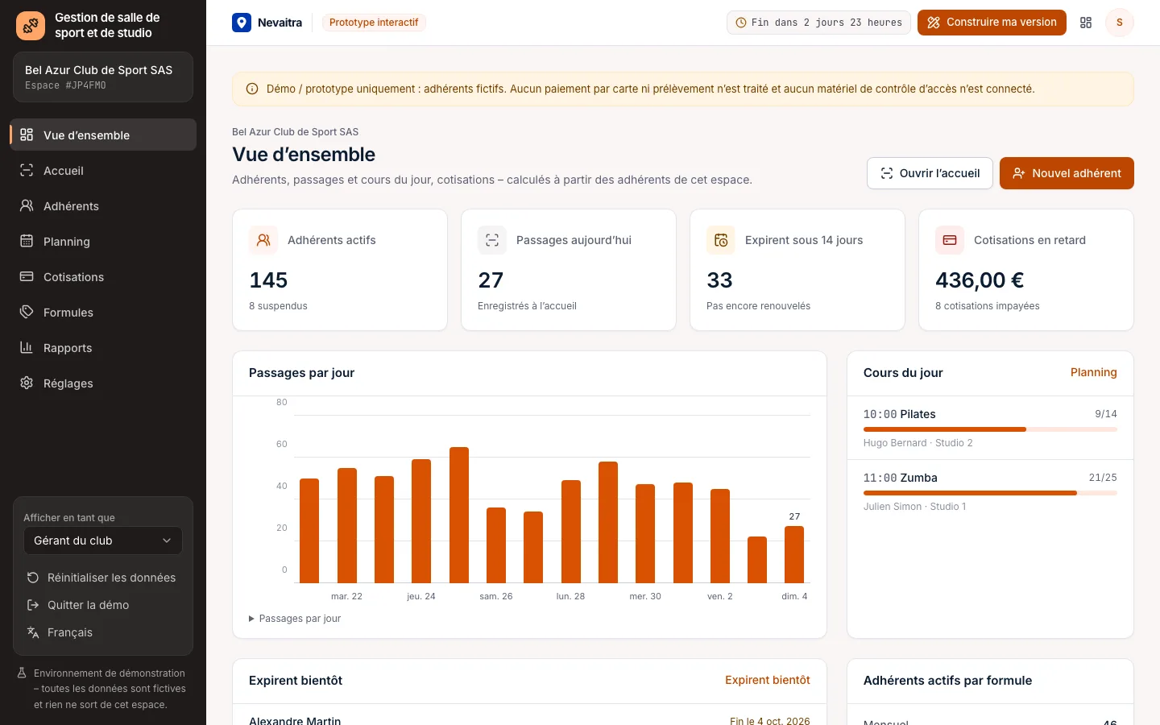Open the Adhérents sidebar section

[103, 205]
